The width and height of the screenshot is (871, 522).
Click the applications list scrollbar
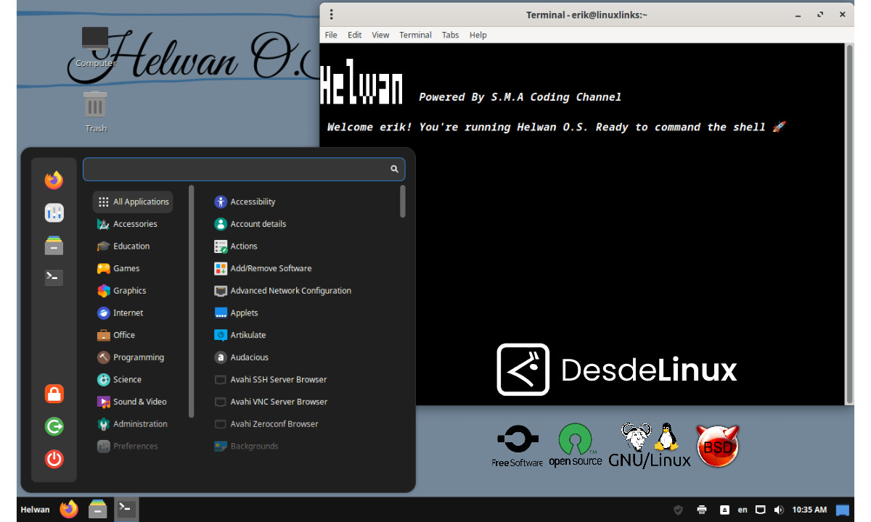pos(403,201)
